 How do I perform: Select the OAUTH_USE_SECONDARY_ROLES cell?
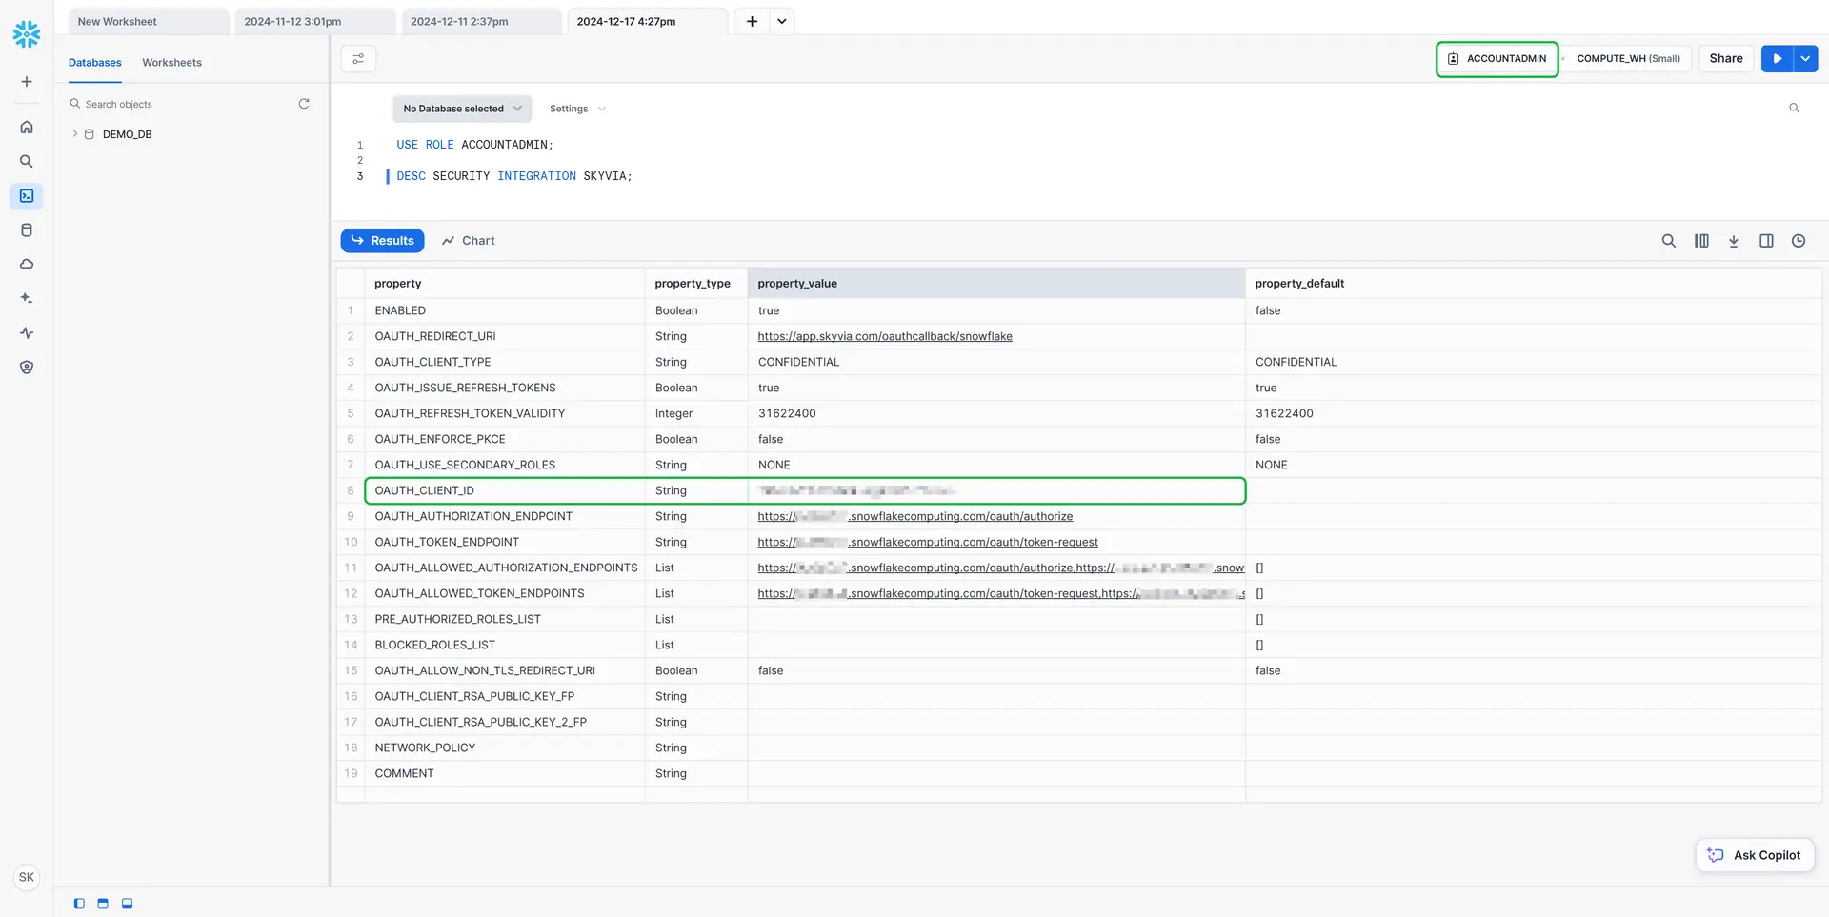(505, 465)
